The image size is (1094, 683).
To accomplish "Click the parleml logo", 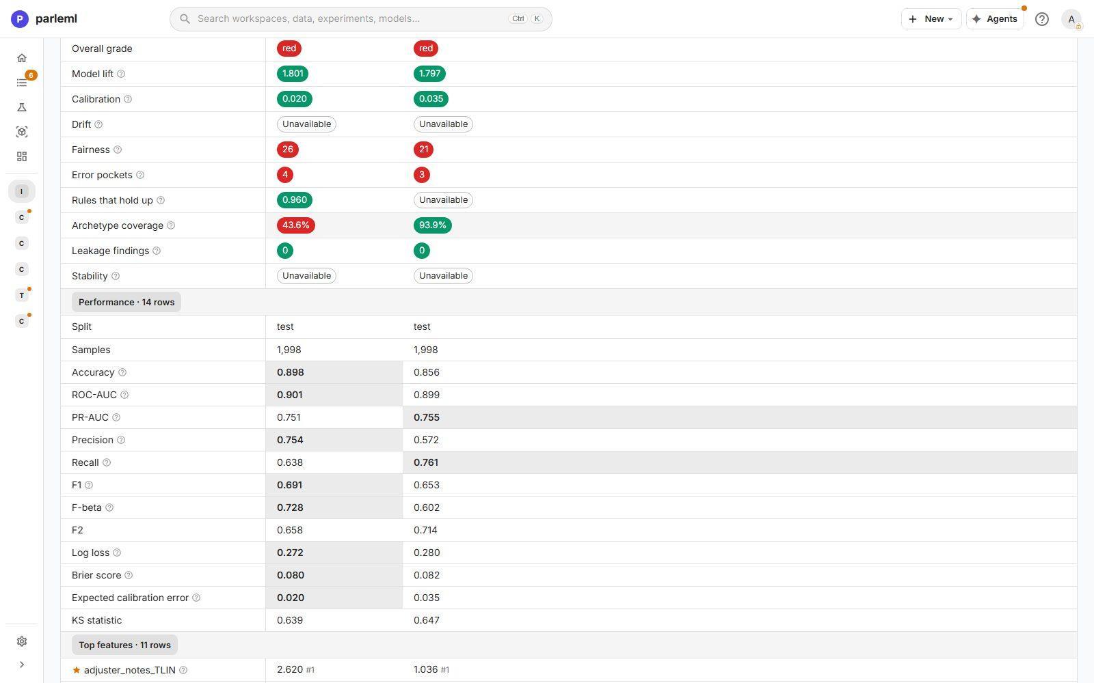I will pos(44,19).
